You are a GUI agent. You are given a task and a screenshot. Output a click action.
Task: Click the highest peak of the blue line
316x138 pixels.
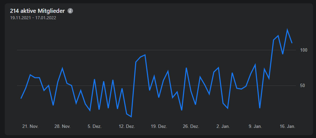(287, 30)
